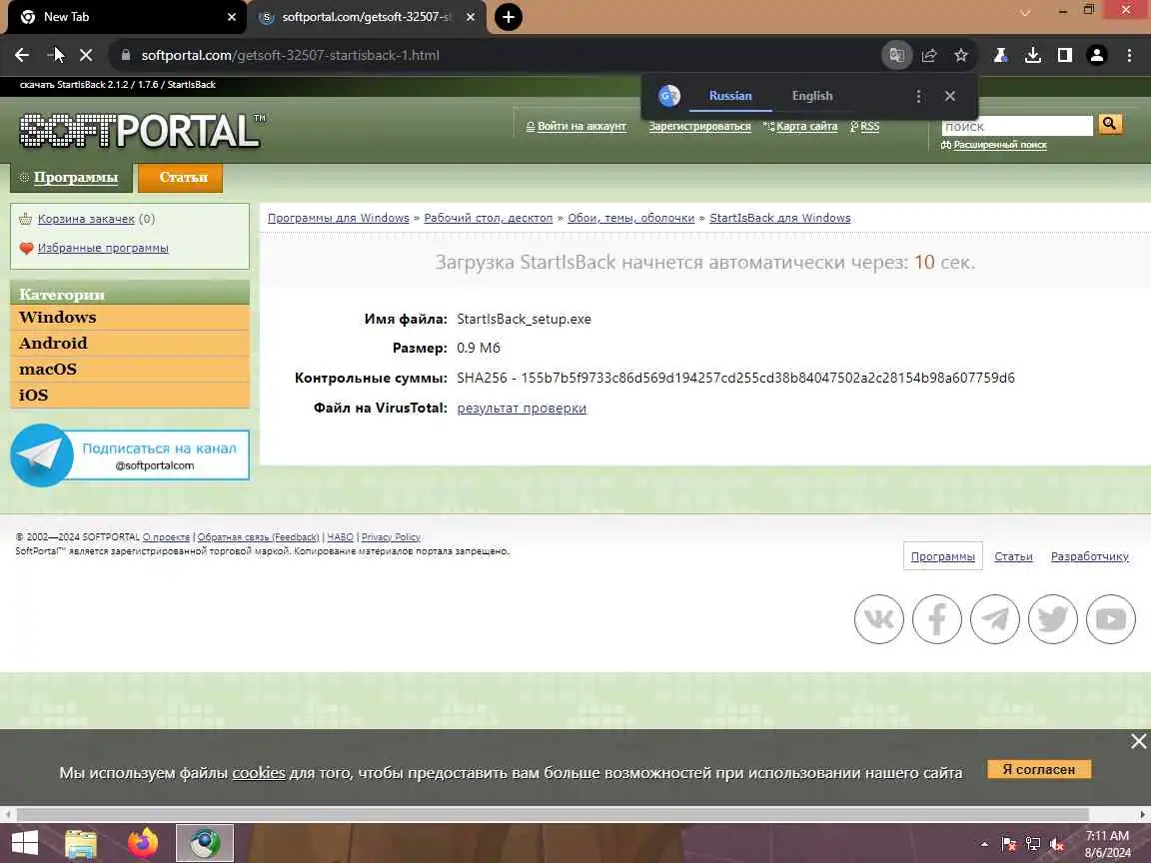Open the Статьи orange tab

181,178
